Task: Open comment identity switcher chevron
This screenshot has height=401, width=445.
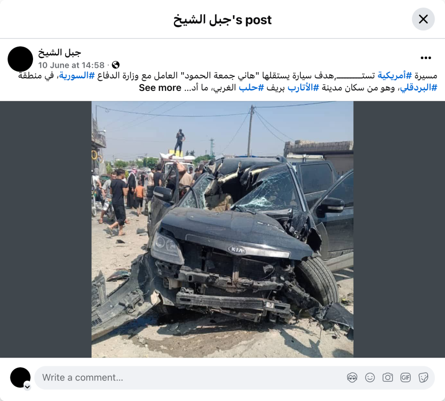Action: [27, 387]
